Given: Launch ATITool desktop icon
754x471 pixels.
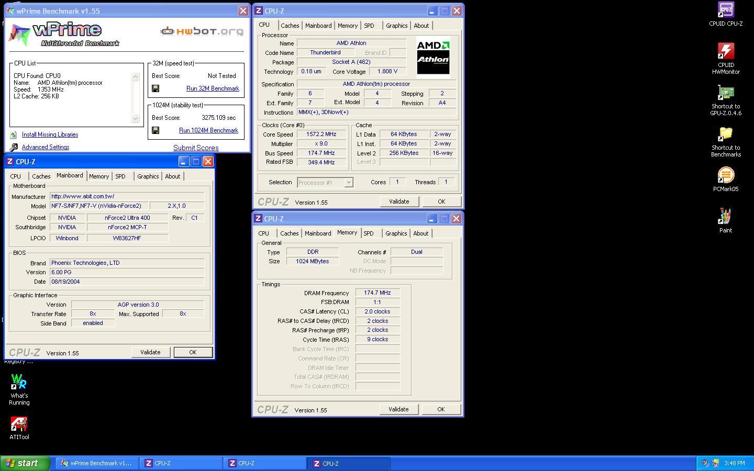Looking at the screenshot, I should pos(19,428).
